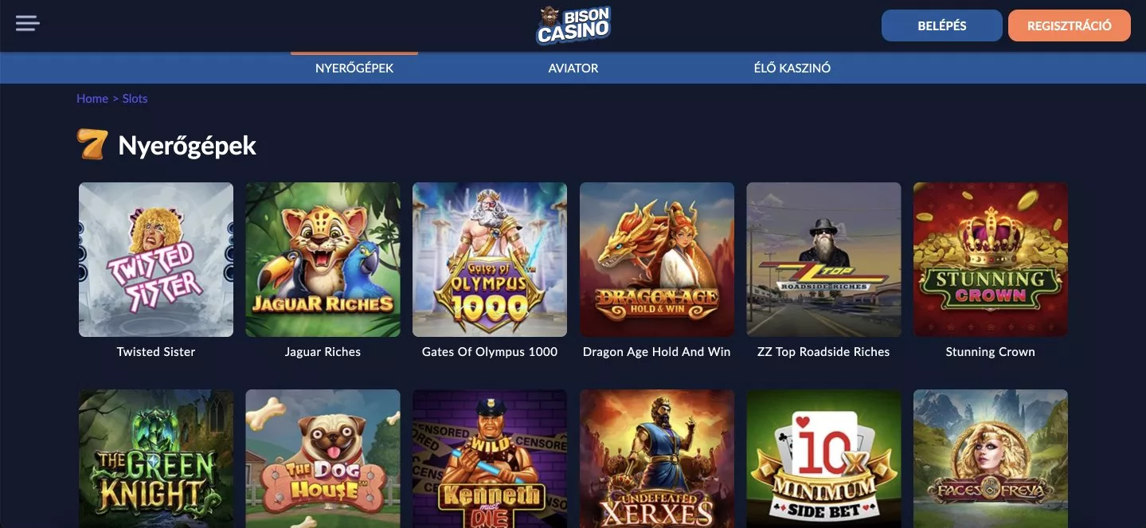Switch to the Aviator tab
The image size is (1146, 528).
pos(573,68)
